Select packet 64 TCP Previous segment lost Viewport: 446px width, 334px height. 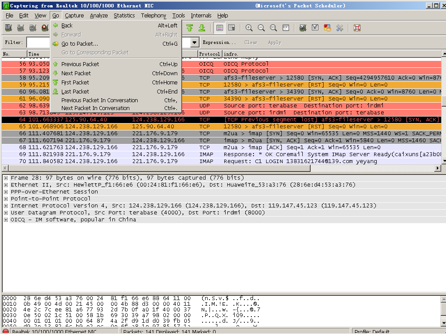tap(222, 120)
